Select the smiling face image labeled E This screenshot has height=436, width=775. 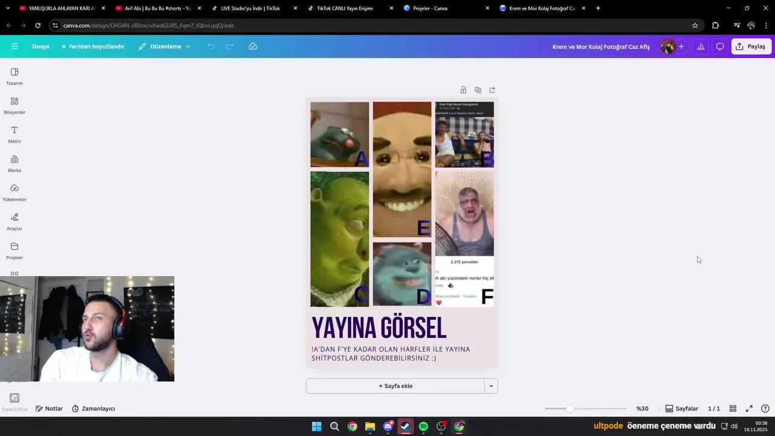402,170
